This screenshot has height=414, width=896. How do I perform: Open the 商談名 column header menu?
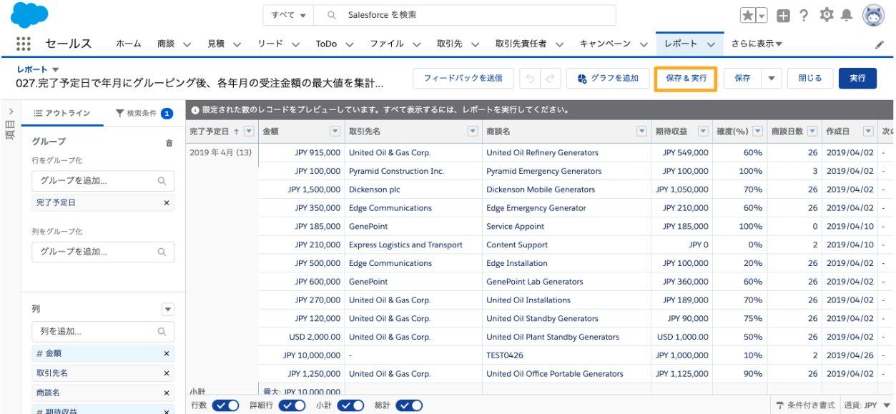642,132
